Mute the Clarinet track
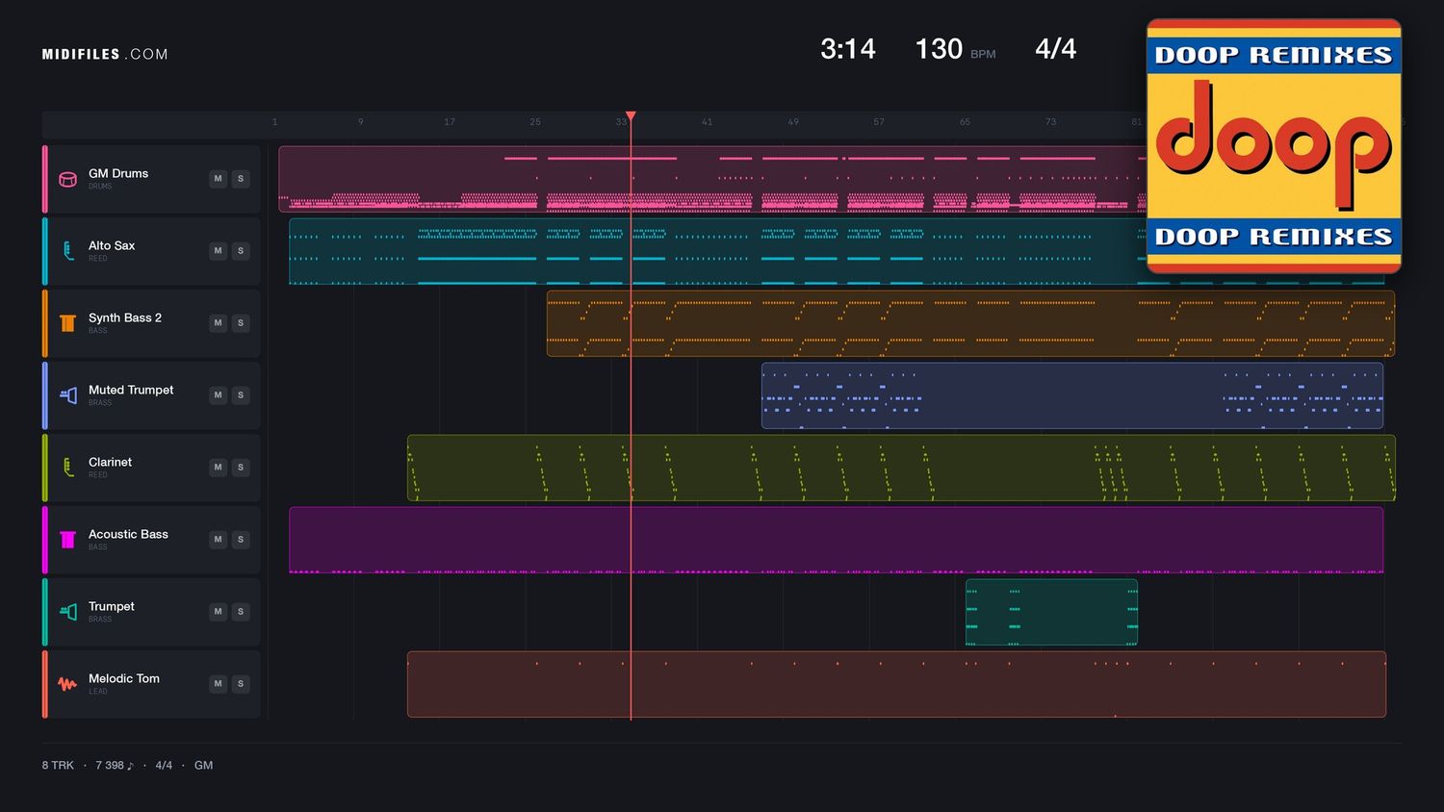Image resolution: width=1444 pixels, height=812 pixels. (x=219, y=468)
